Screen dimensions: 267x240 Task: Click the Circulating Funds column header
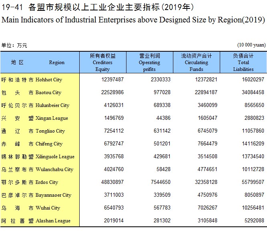click(196, 63)
